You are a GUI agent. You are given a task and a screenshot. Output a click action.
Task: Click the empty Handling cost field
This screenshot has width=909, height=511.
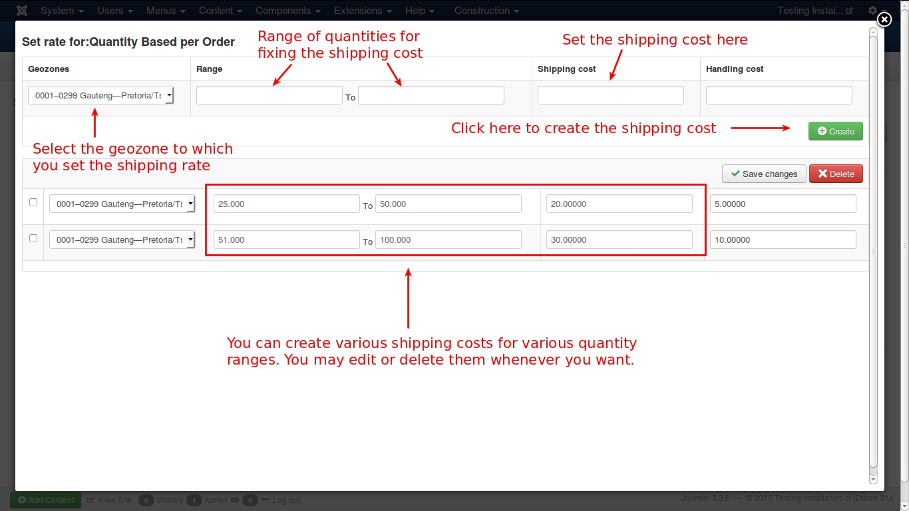pos(779,95)
